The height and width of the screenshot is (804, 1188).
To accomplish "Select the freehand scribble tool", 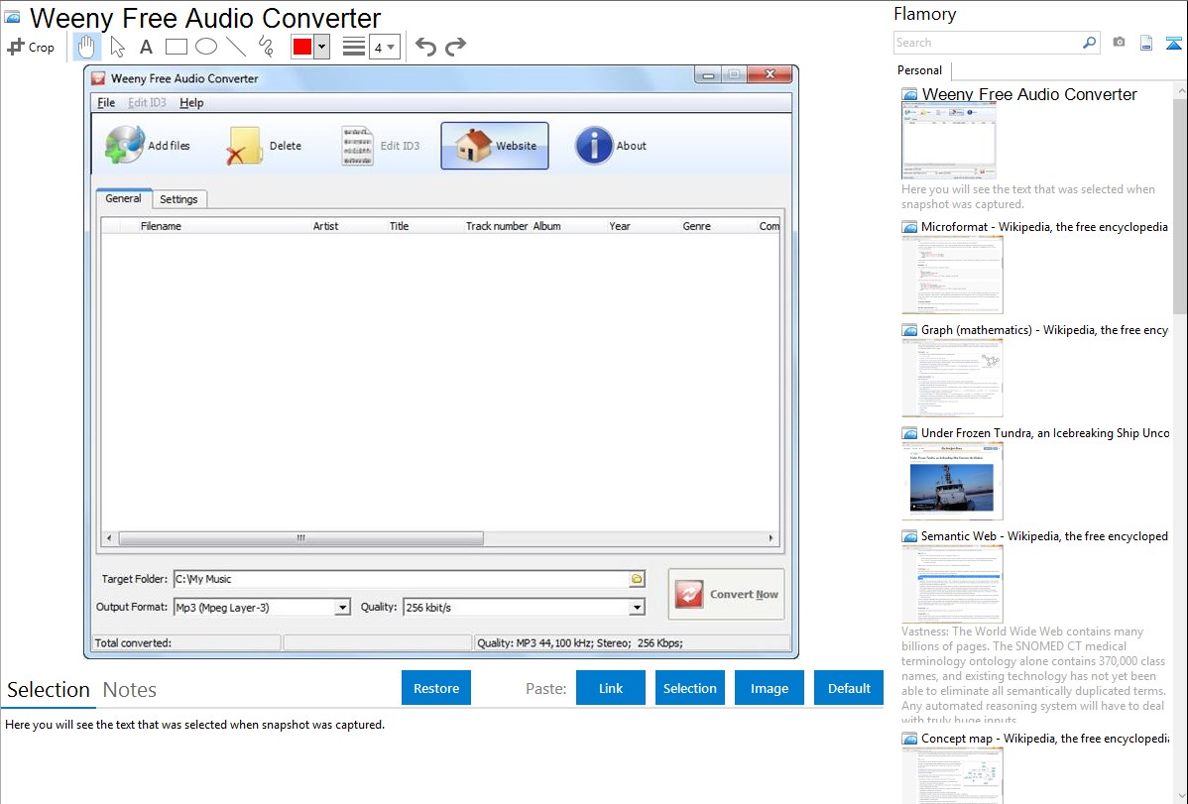I will point(266,47).
